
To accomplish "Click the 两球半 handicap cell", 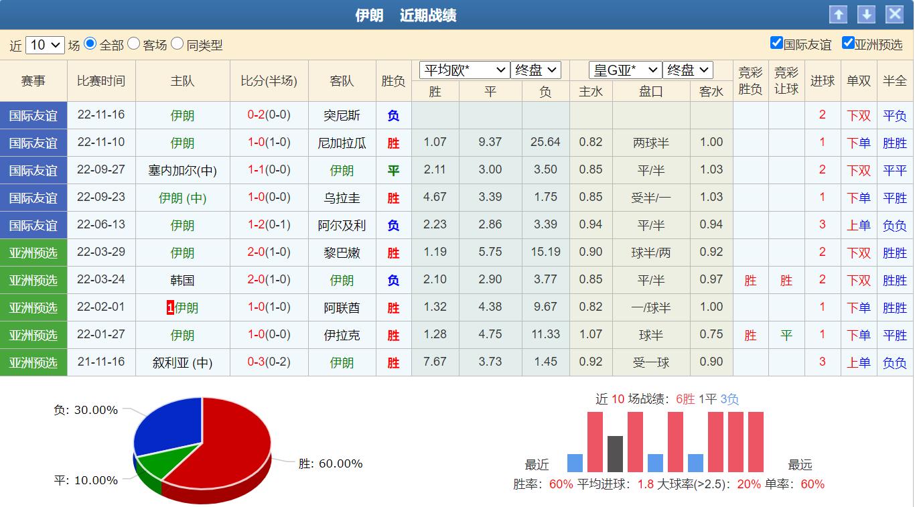I will click(x=651, y=143).
